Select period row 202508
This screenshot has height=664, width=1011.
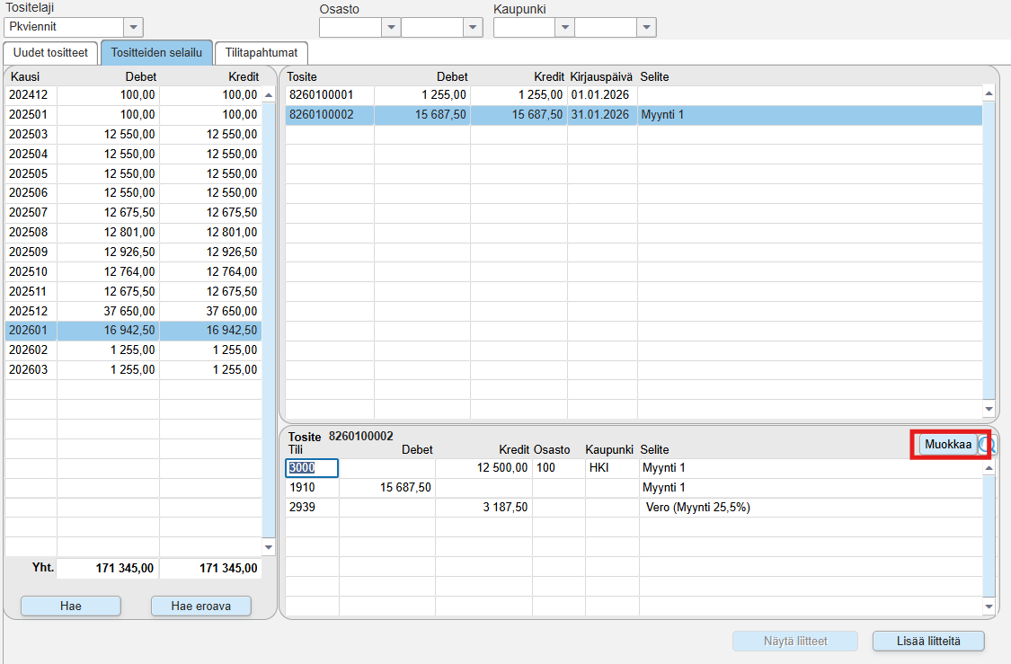pos(134,232)
